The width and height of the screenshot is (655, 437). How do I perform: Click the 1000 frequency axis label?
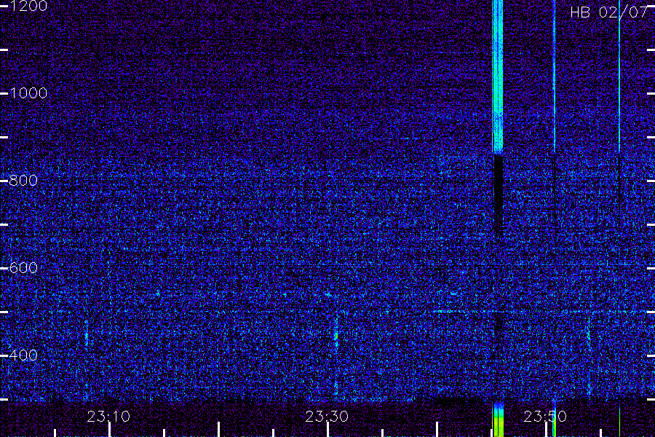28,92
